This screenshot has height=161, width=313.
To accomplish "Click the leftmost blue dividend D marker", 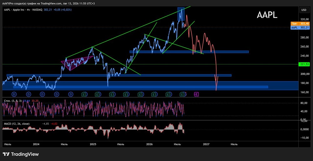I will 14,94.
